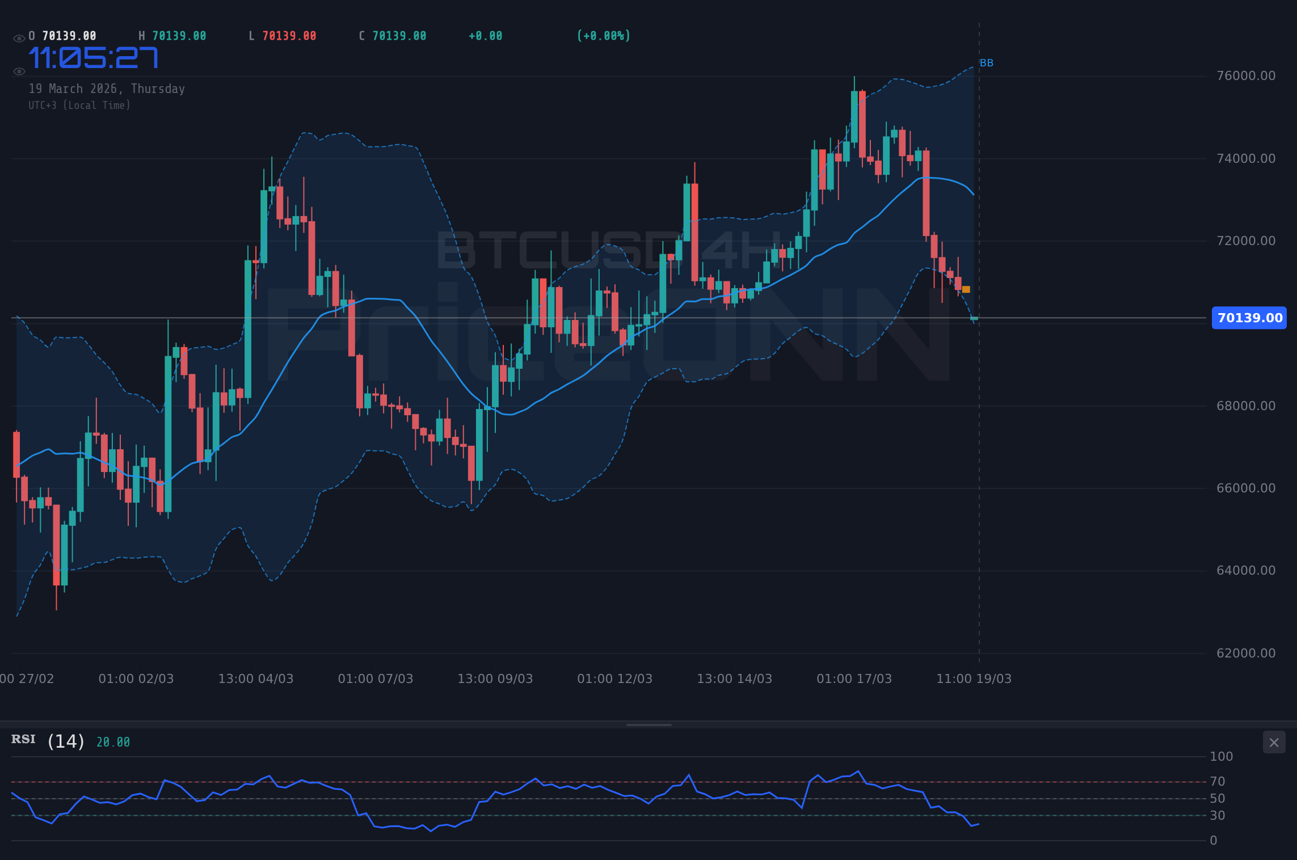This screenshot has width=1297, height=860.
Task: Click the UTC+3 Local Time label
Action: tap(79, 105)
